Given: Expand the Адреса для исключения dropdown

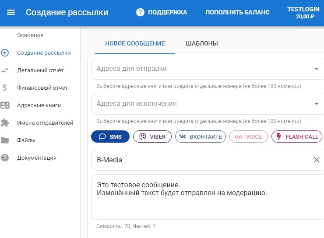Looking at the screenshot, I should coord(316,104).
